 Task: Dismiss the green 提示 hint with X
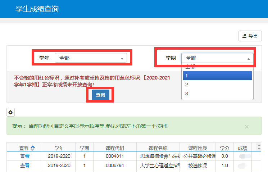click(246, 127)
